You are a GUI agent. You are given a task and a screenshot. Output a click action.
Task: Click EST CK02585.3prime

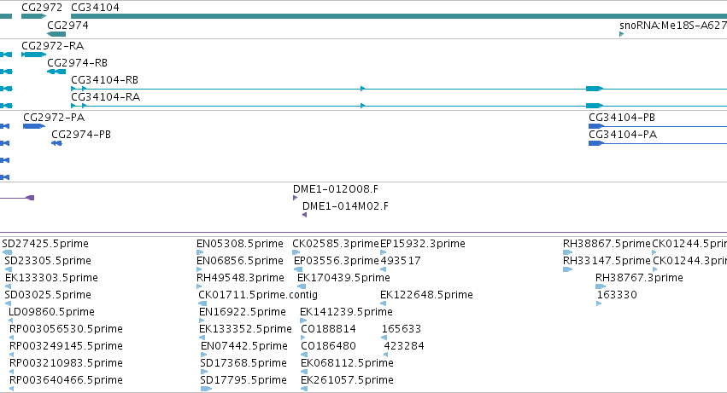[x=336, y=244]
